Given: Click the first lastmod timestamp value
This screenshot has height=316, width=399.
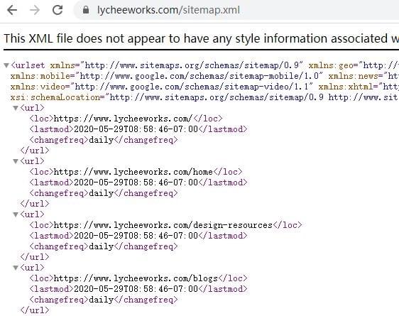Looking at the screenshot, I should pyautogui.click(x=136, y=129).
